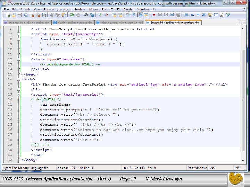250x187 pixels.
Task: Start macro recording with the red dot
Action: (154, 15)
